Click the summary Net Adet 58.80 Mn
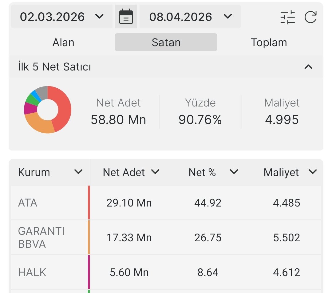The width and height of the screenshot is (332, 293). pos(118,111)
